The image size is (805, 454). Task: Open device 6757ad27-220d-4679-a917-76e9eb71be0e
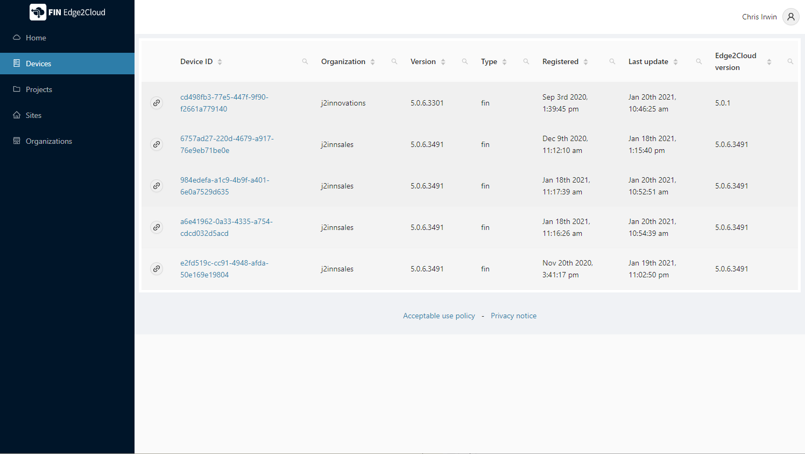227,144
